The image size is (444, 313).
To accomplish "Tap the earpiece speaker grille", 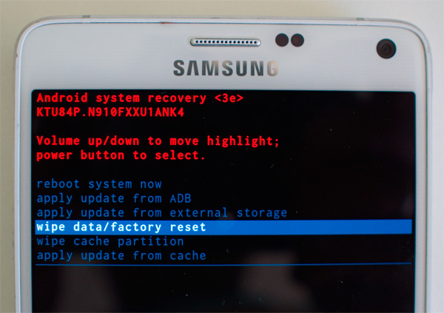I will [226, 42].
